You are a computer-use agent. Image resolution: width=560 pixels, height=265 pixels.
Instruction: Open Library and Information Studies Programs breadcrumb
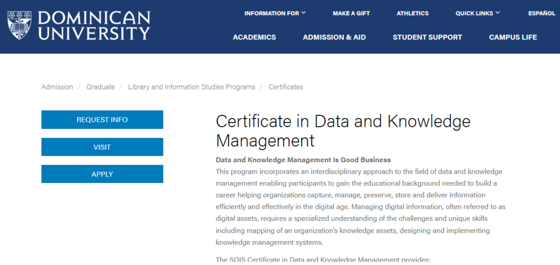click(192, 87)
